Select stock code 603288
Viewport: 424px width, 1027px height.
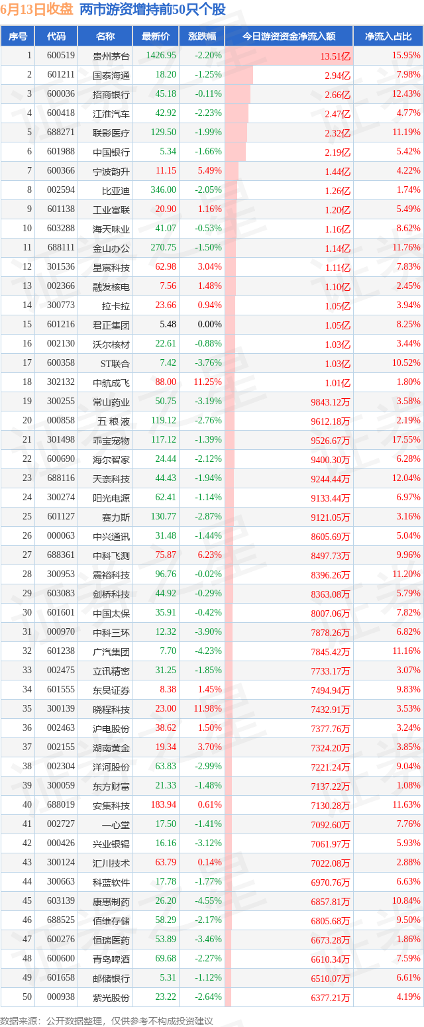[61, 229]
